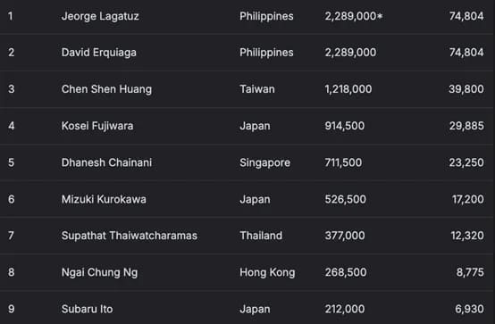Select Subaru Ito in ninth place
Viewport: 495px width, 324px height.
click(88, 309)
